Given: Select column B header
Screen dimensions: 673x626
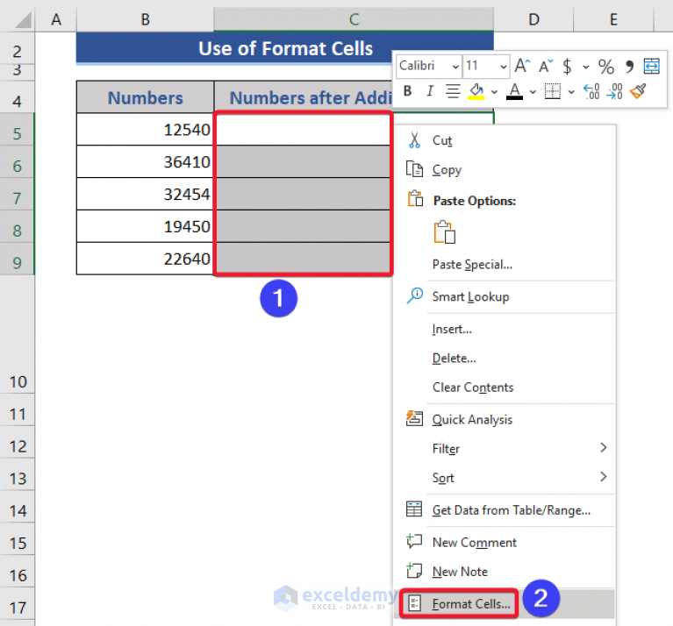Looking at the screenshot, I should (x=145, y=19).
